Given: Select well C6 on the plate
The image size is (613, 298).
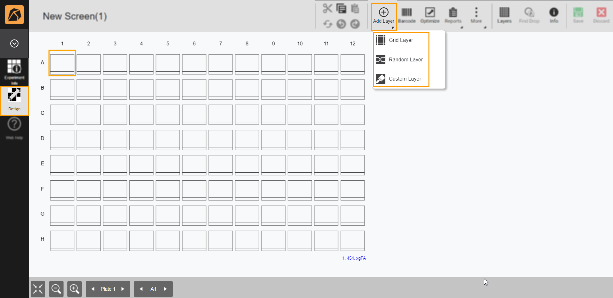Looking at the screenshot, I should pos(194,114).
